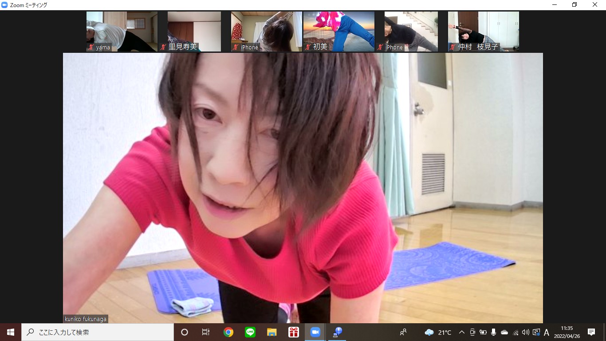
Task: Toggle the IME input mode A indicator
Action: pos(547,332)
